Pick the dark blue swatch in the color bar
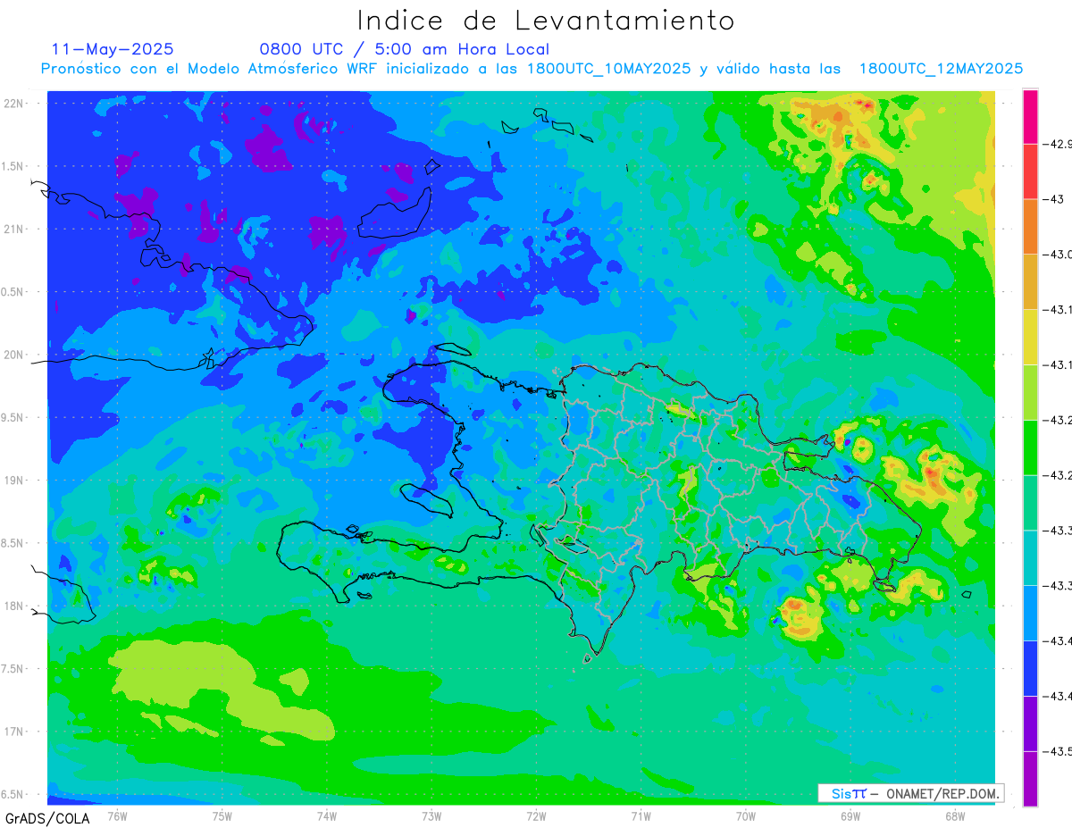1072x828 pixels. (1030, 668)
